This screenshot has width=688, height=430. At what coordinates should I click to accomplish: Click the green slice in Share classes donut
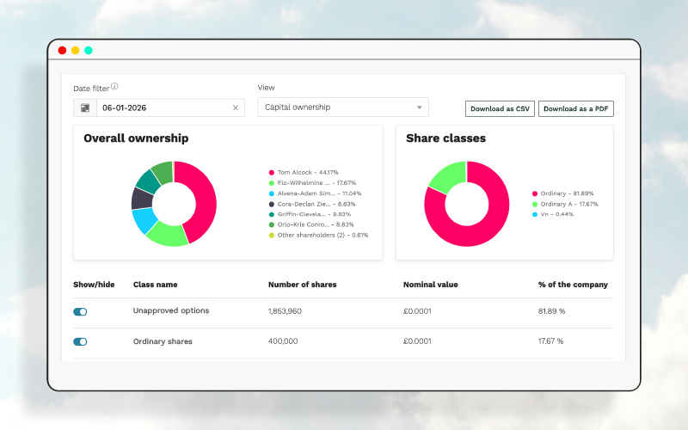(x=450, y=175)
